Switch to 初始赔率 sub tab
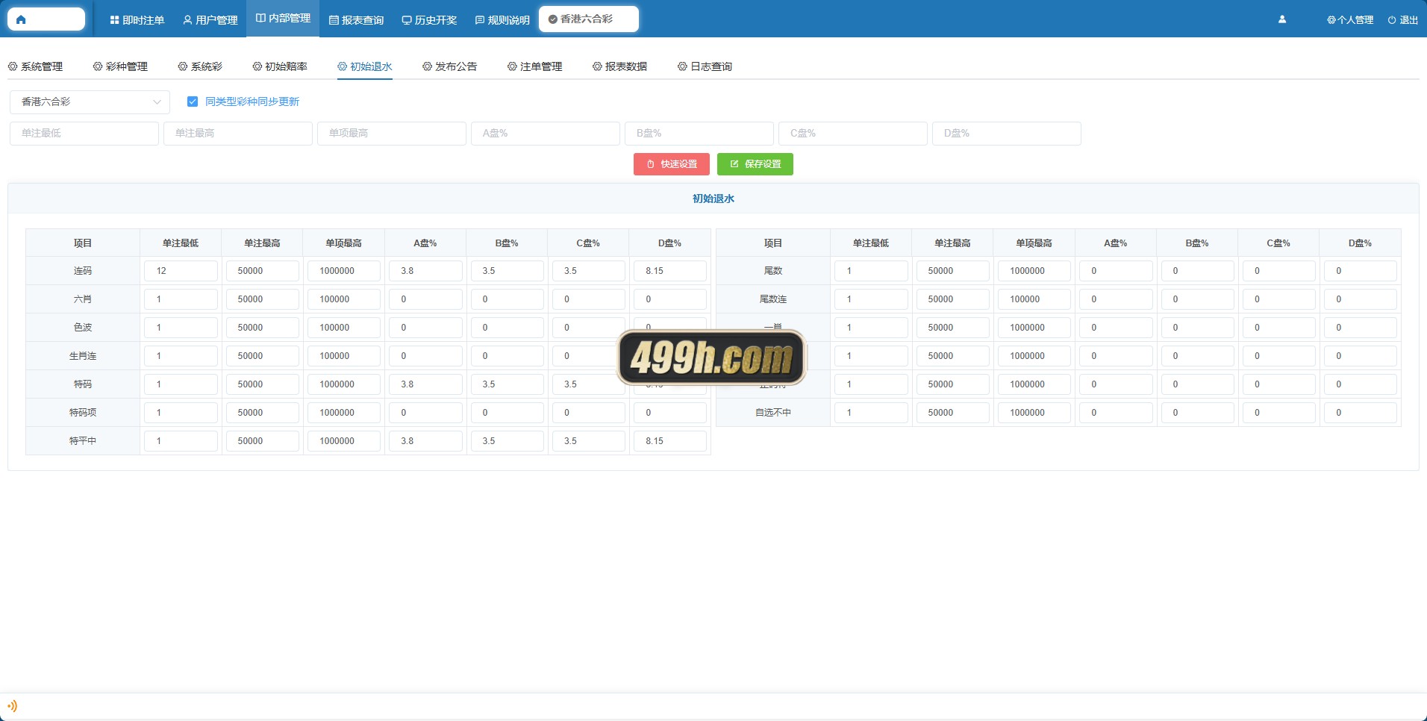 coord(280,66)
